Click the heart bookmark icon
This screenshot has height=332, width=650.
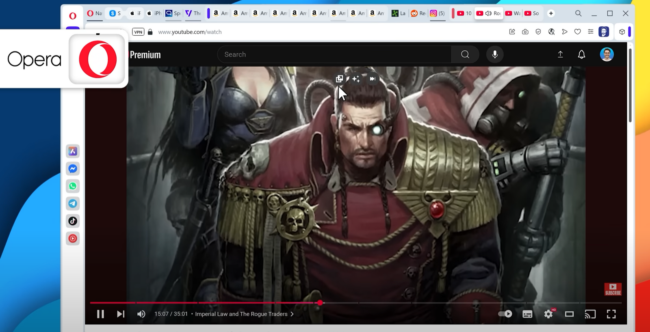(x=577, y=32)
